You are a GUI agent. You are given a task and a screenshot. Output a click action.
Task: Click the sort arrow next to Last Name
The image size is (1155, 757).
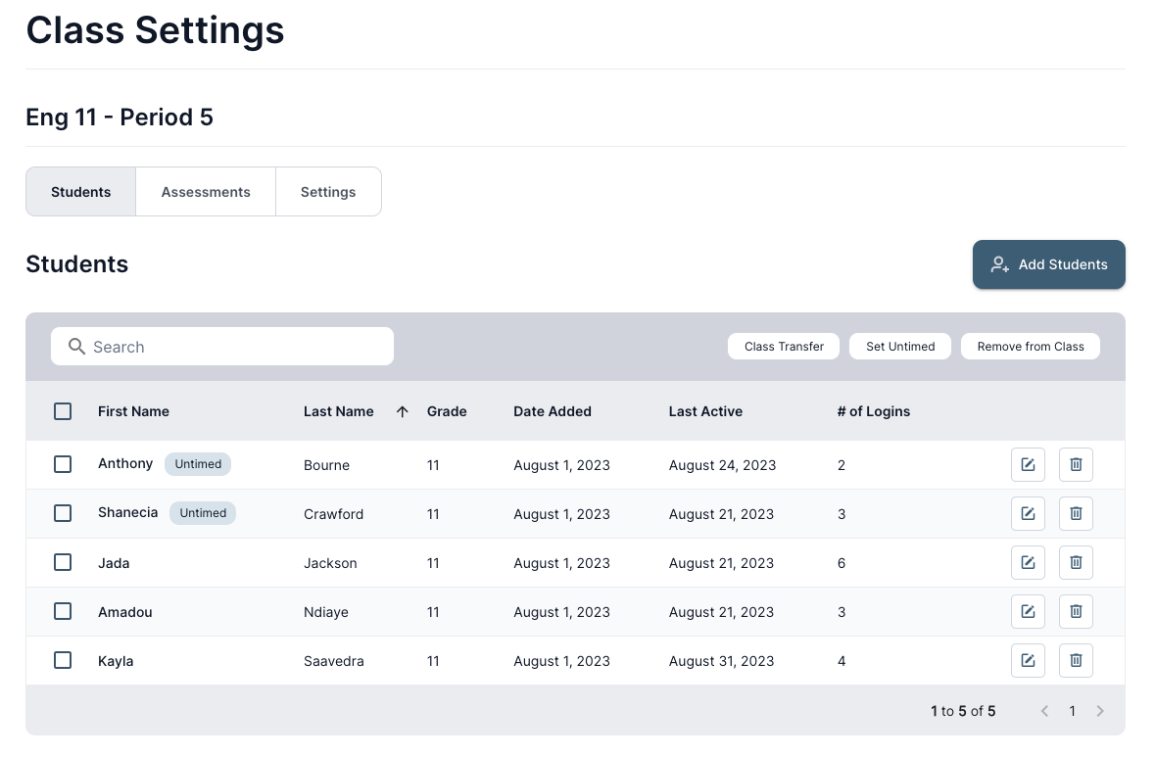coord(402,412)
